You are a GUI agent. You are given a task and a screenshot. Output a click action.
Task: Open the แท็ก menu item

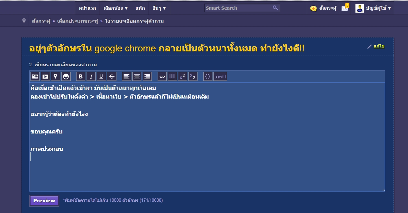click(x=140, y=8)
